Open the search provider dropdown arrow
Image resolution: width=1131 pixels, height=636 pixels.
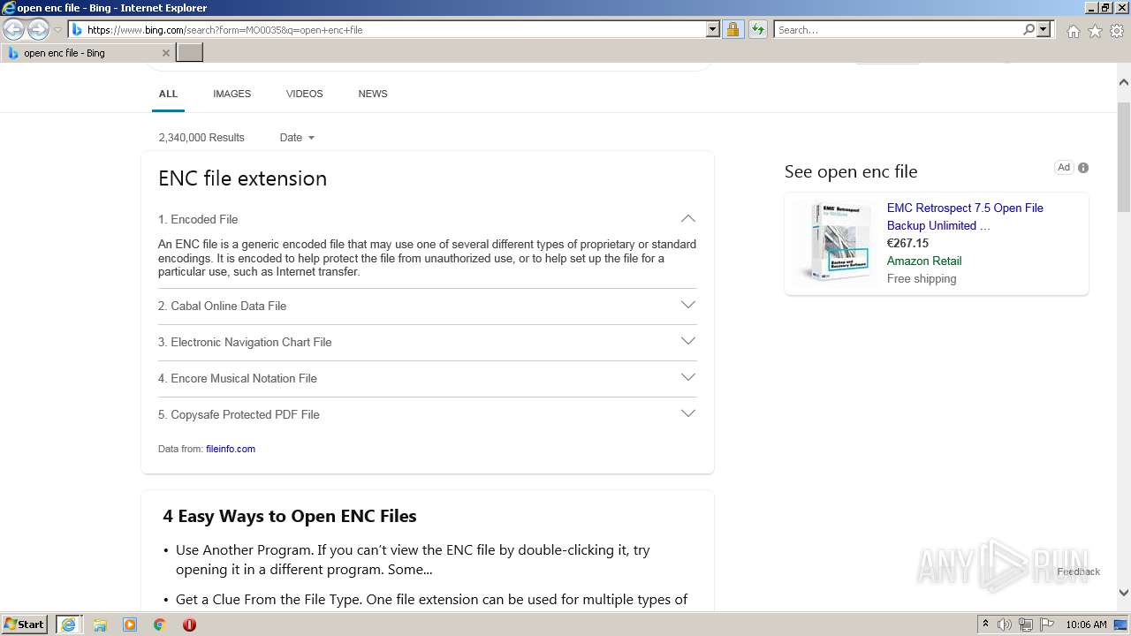coord(1044,30)
